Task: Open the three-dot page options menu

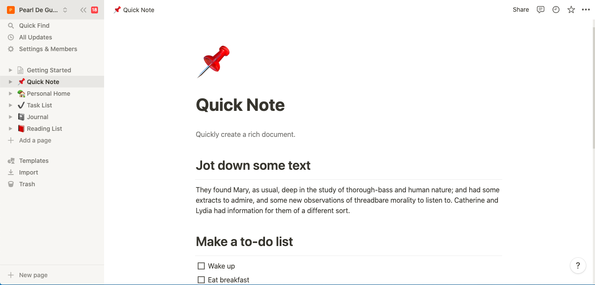Action: tap(586, 10)
